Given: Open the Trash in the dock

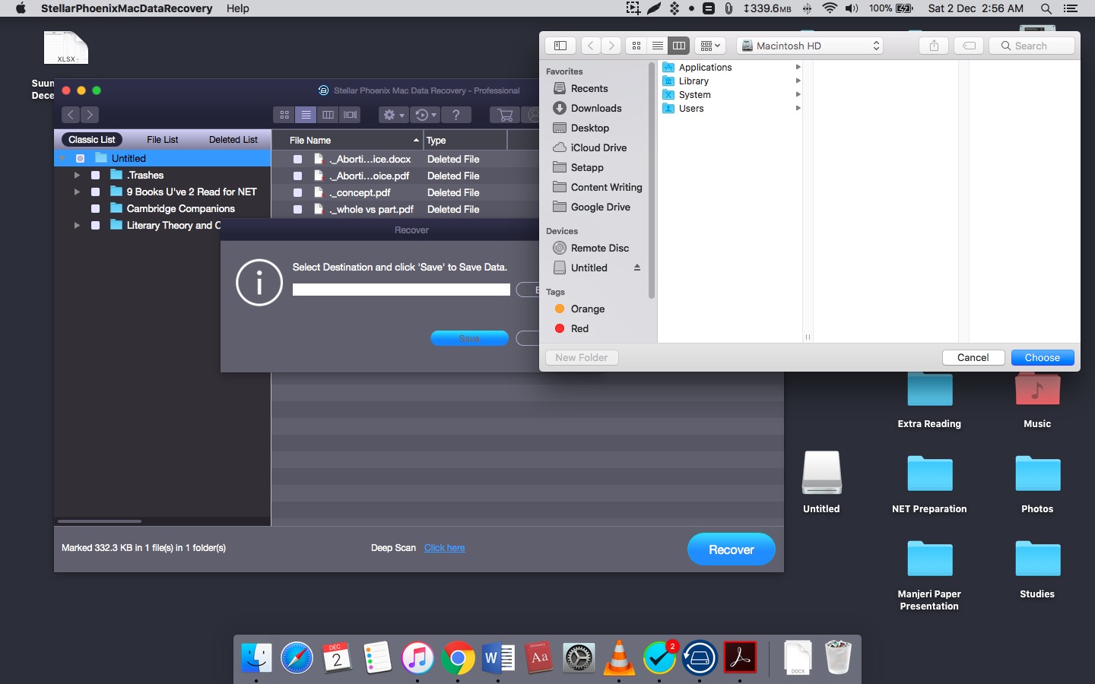Looking at the screenshot, I should [x=838, y=657].
